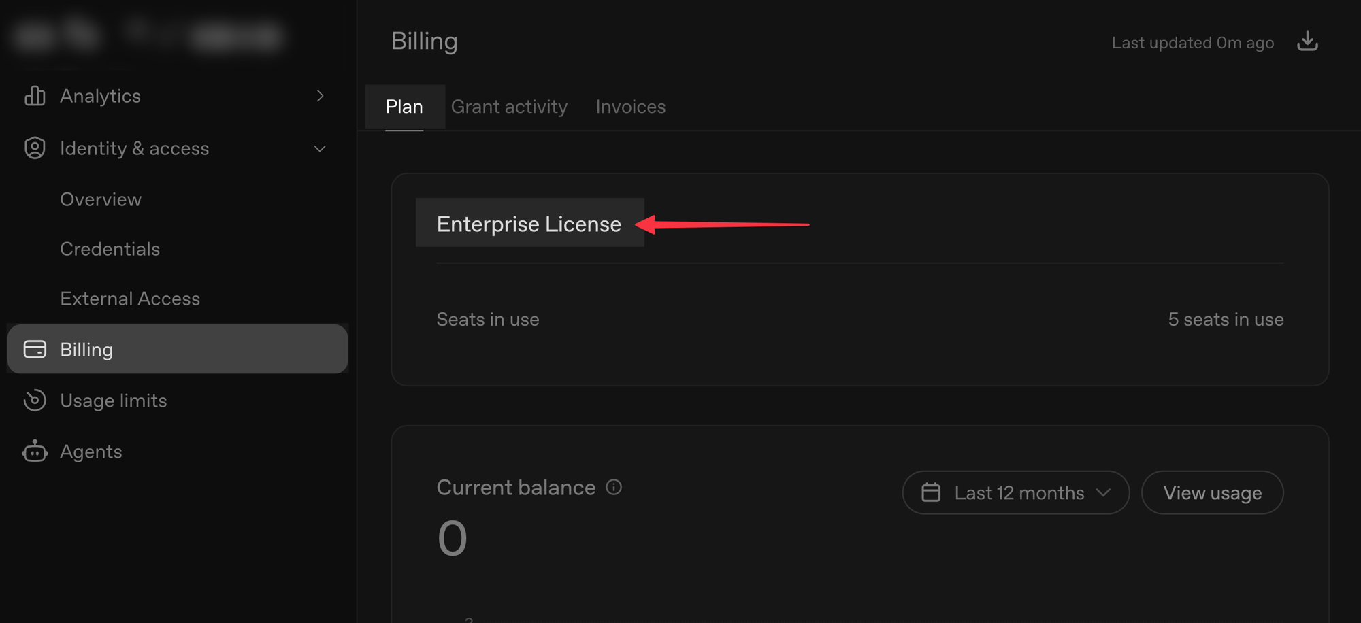Go to Usage limits page
The height and width of the screenshot is (623, 1361).
pos(113,401)
